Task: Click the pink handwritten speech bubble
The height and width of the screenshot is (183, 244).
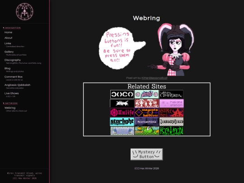Action: click(122, 48)
